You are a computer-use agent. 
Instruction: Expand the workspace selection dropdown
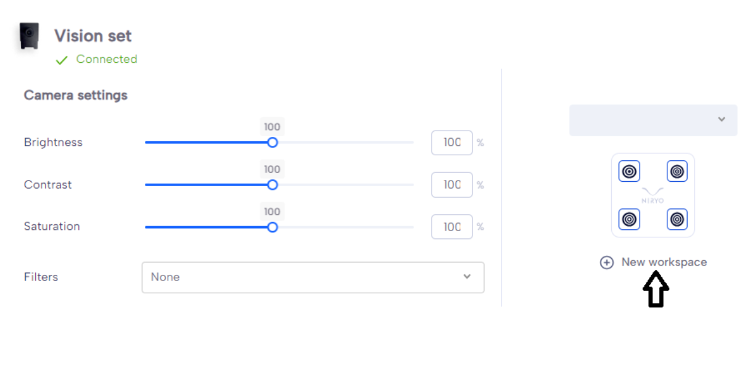(x=653, y=120)
